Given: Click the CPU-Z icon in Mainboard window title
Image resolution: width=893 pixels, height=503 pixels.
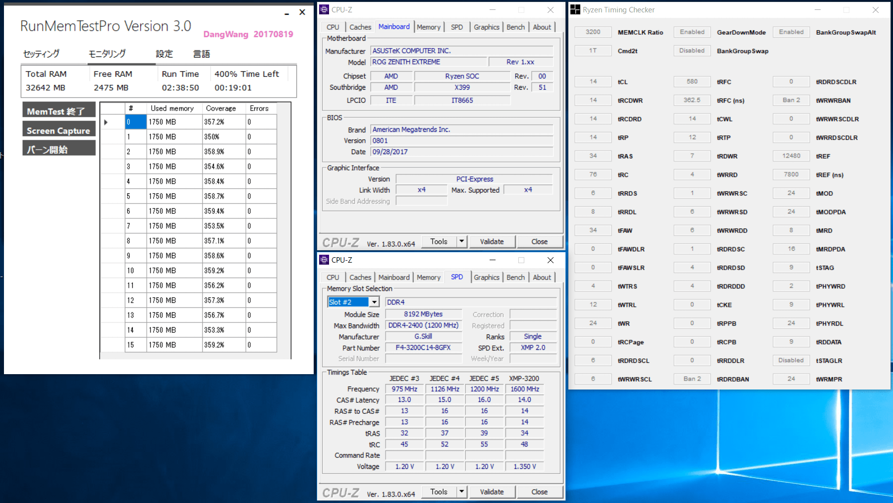Looking at the screenshot, I should (324, 9).
